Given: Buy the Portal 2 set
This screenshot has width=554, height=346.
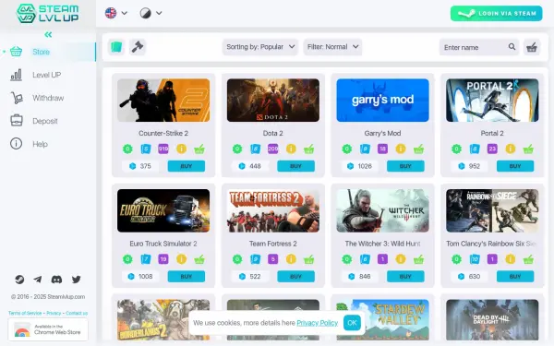Looking at the screenshot, I should pyautogui.click(x=515, y=166).
